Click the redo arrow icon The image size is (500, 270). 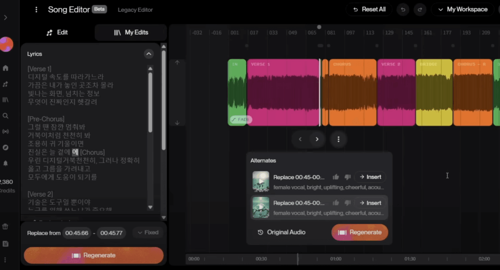[419, 9]
